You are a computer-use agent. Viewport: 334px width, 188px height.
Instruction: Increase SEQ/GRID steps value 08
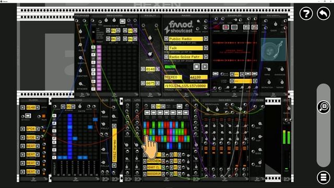click(73, 107)
